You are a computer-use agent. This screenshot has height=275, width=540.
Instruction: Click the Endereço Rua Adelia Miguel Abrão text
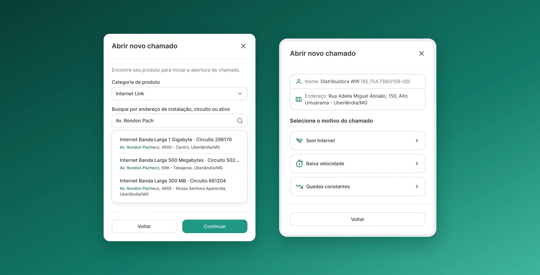pos(356,99)
